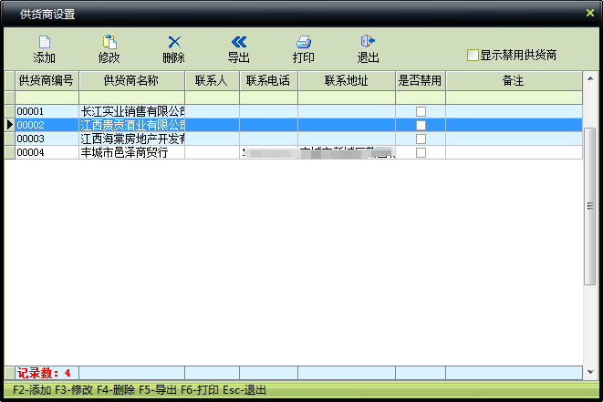Image resolution: width=603 pixels, height=402 pixels.
Task: Toggle 是否禁用 checkbox for supplier 00003
Action: (421, 139)
